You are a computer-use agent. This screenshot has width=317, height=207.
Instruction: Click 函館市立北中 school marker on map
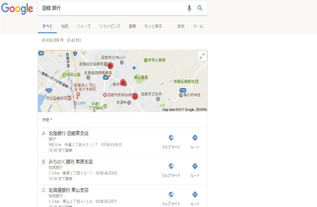(158, 99)
